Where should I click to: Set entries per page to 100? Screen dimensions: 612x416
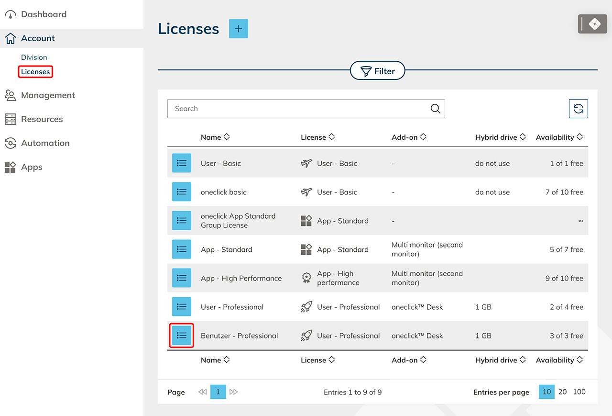coord(579,392)
